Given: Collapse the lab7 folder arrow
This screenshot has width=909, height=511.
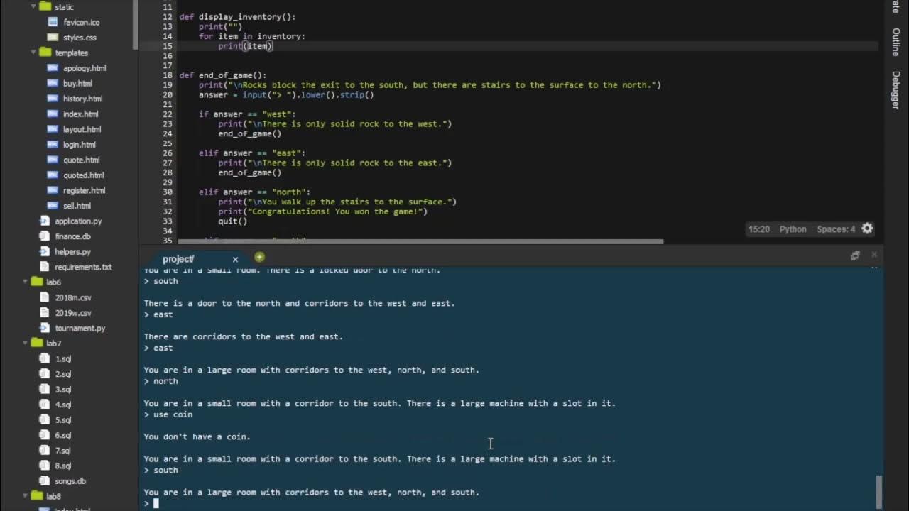Looking at the screenshot, I should pyautogui.click(x=25, y=344).
